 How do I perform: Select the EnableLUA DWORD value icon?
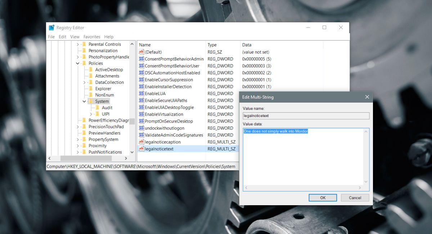(141, 93)
